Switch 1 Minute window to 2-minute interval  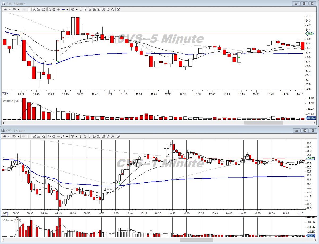click(85, 136)
